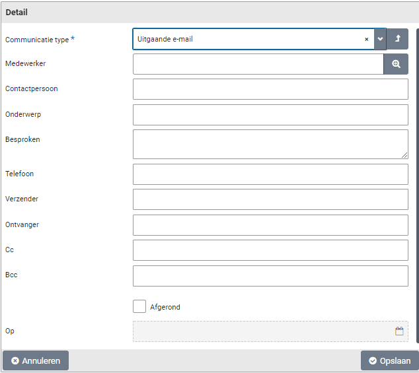Viewport: 419px width, 373px height.
Task: Open the Communicatie type dropdown arrow
Action: click(380, 40)
